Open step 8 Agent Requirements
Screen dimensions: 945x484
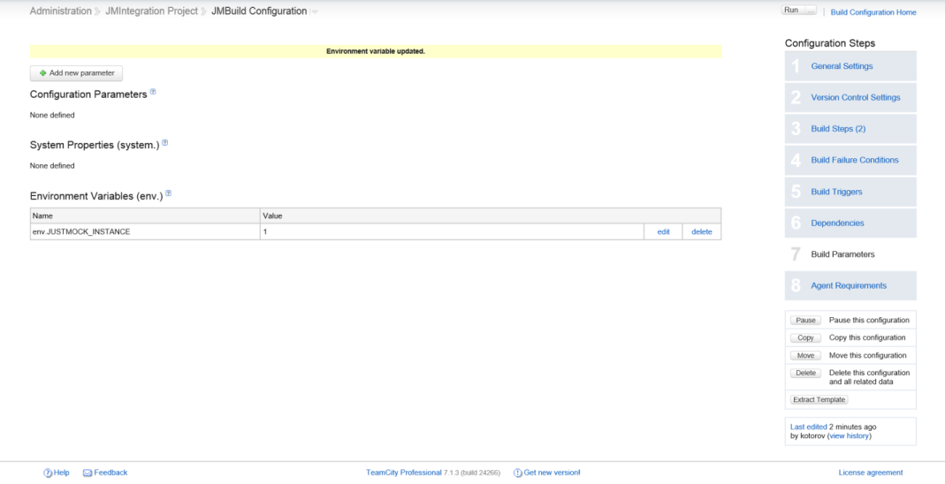point(850,286)
